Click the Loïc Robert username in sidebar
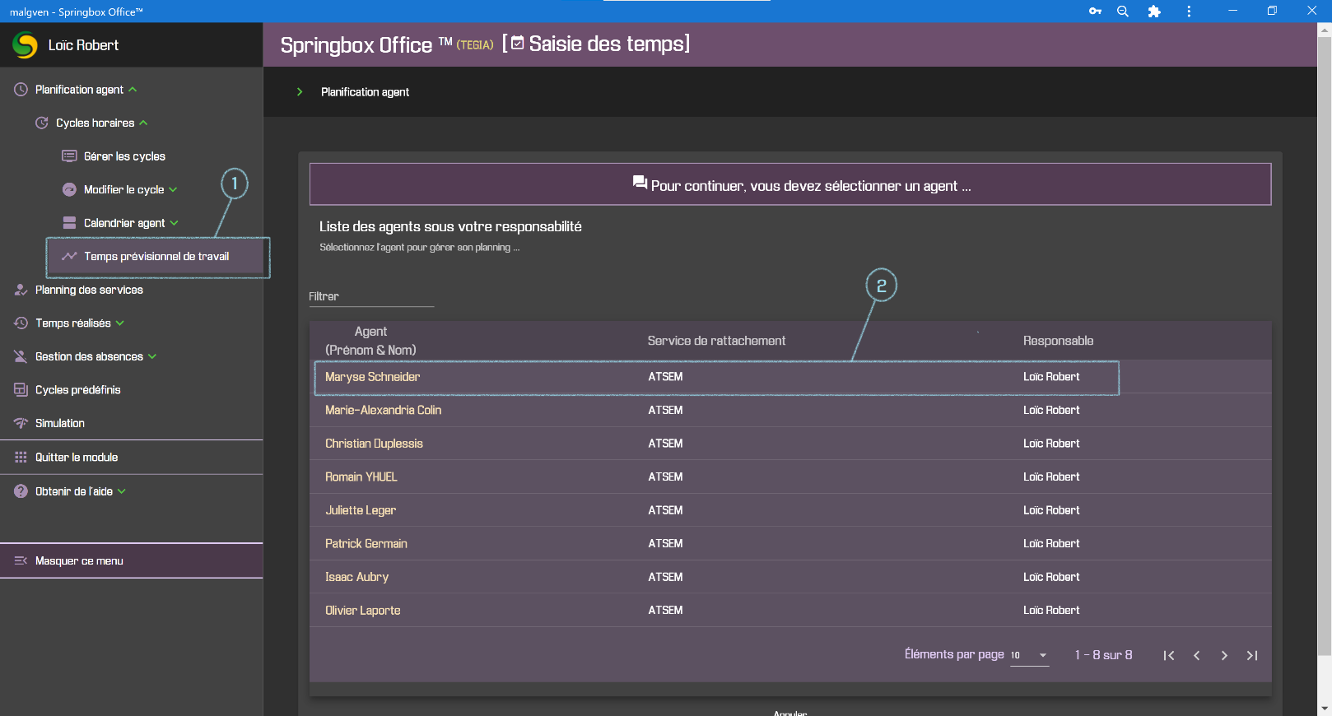The image size is (1332, 716). coord(83,45)
